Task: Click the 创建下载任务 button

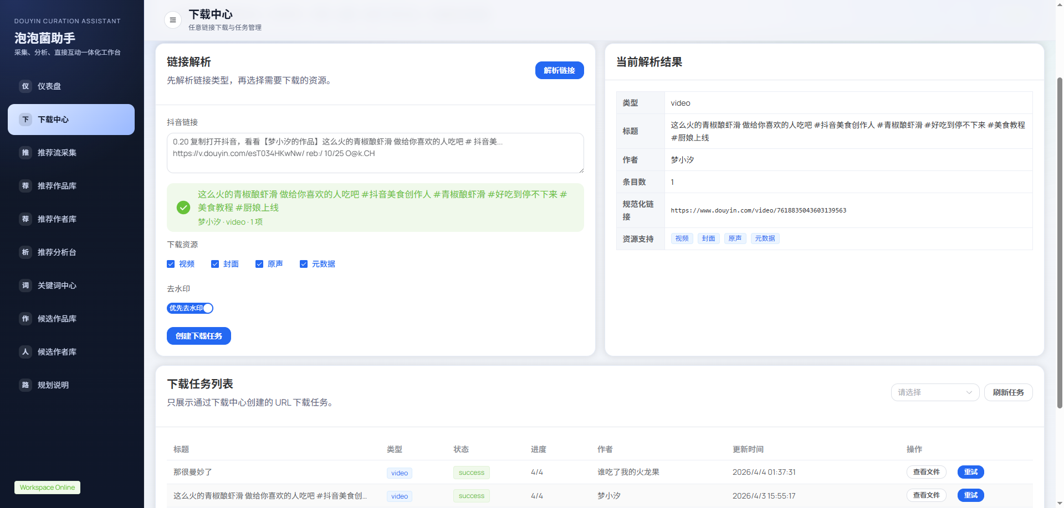Action: 199,336
